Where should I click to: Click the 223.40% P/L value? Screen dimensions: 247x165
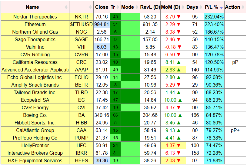click(214, 25)
